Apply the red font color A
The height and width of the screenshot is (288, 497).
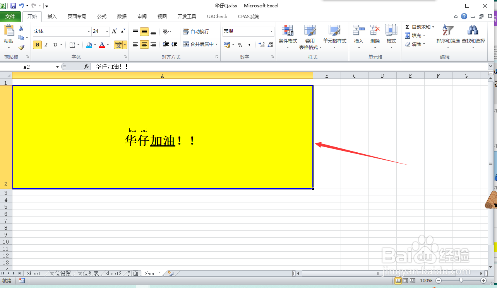102,45
